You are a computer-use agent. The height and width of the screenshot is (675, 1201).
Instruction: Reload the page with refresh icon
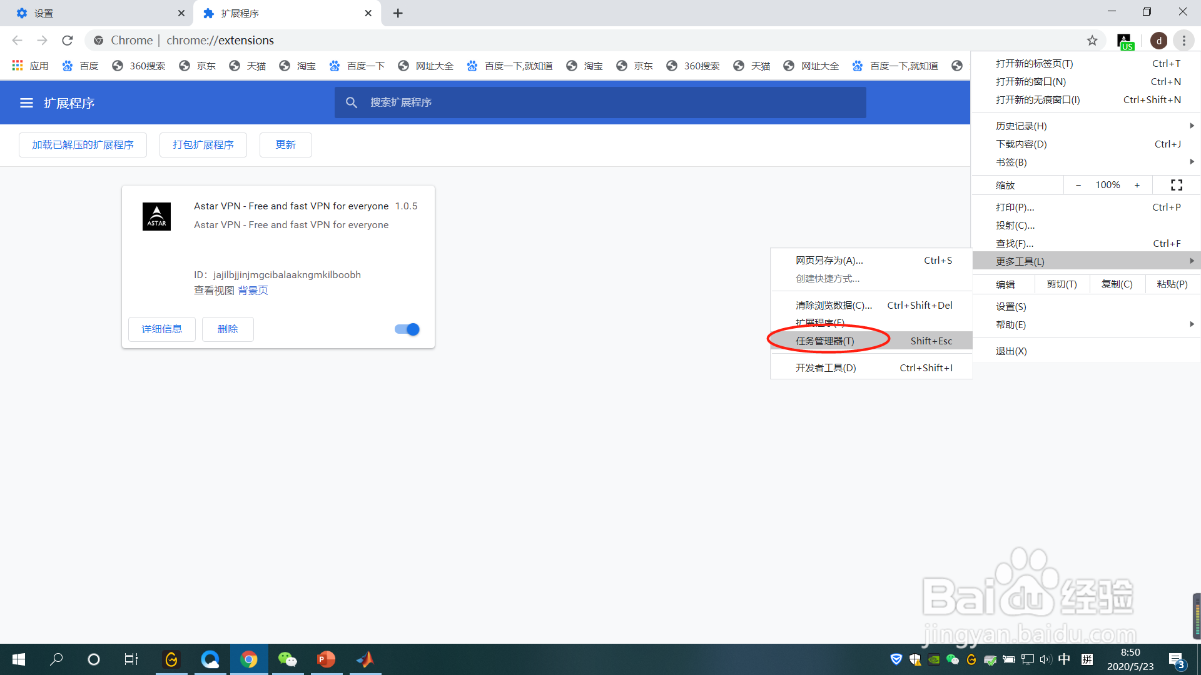pyautogui.click(x=68, y=41)
